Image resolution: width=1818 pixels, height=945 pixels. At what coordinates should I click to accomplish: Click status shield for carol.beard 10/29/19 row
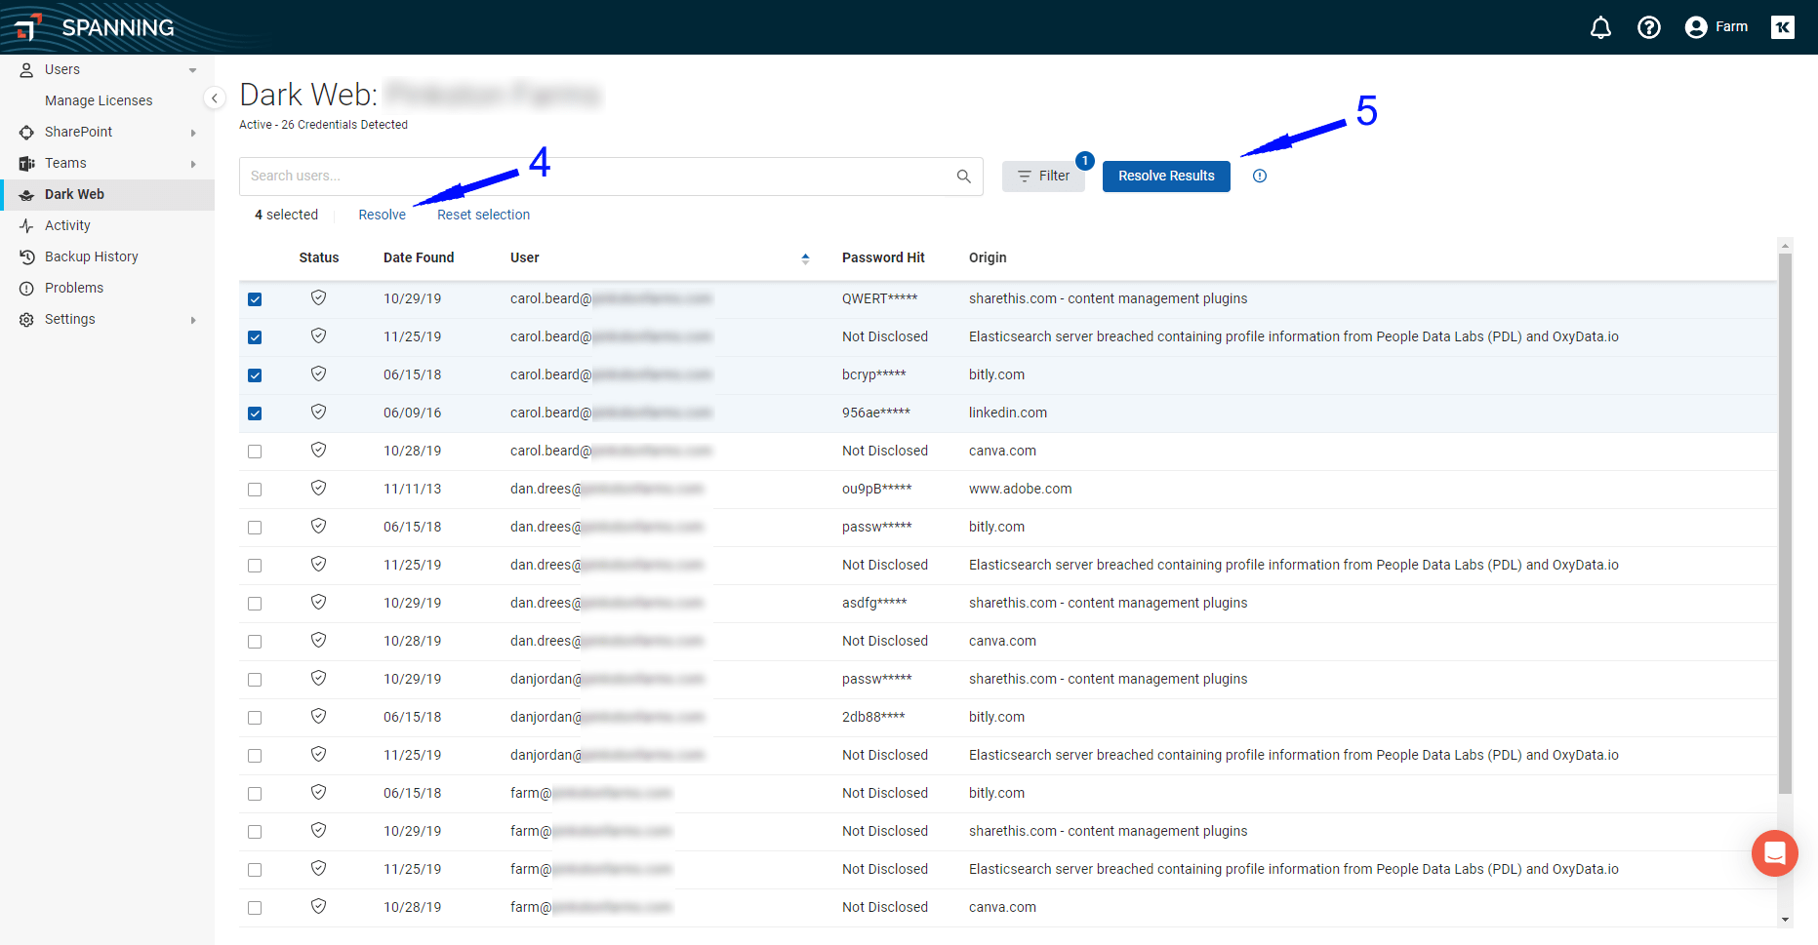point(318,298)
